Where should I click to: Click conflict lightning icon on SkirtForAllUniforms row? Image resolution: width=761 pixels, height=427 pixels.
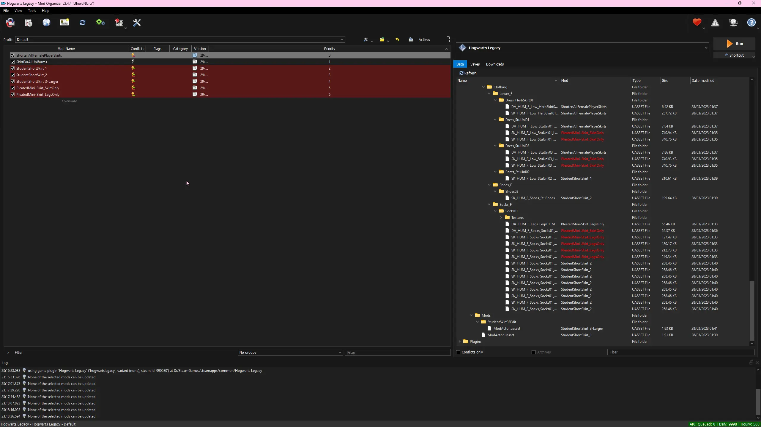133,62
